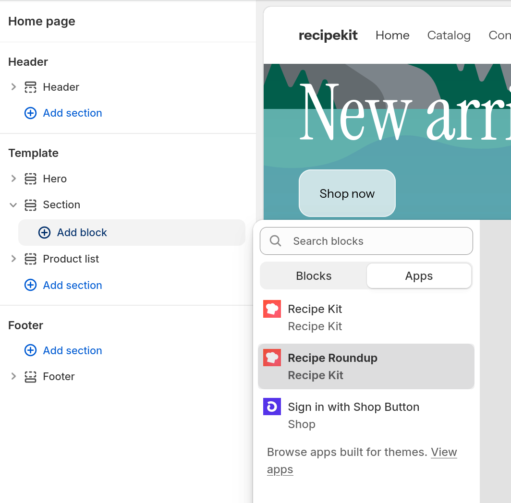511x503 pixels.
Task: Click the Footer section layout icon
Action: tap(30, 377)
